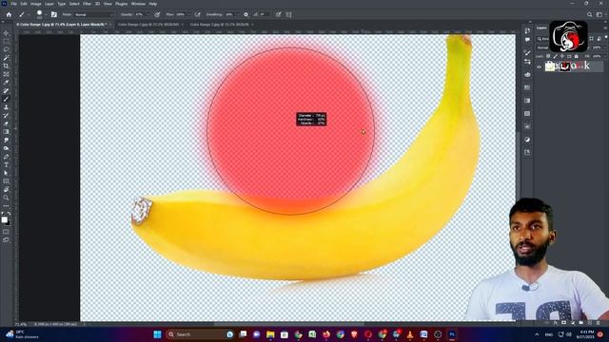Open Windows Start menu
This screenshot has width=609, height=342.
coord(157,334)
